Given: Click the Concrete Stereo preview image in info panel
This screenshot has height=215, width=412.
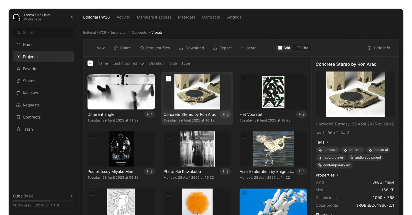Looking at the screenshot, I should click(355, 94).
